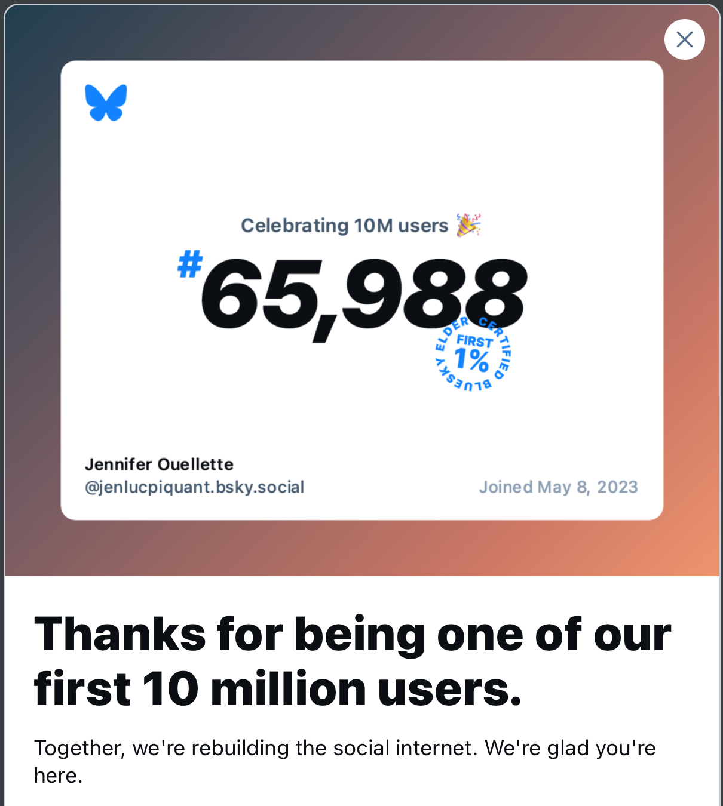Click the 'Joined May 8, 2023' date

558,487
